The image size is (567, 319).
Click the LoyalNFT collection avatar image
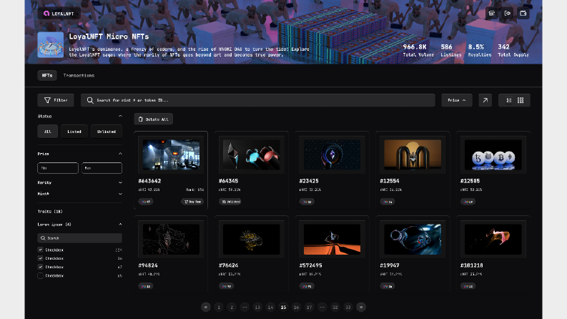point(51,45)
